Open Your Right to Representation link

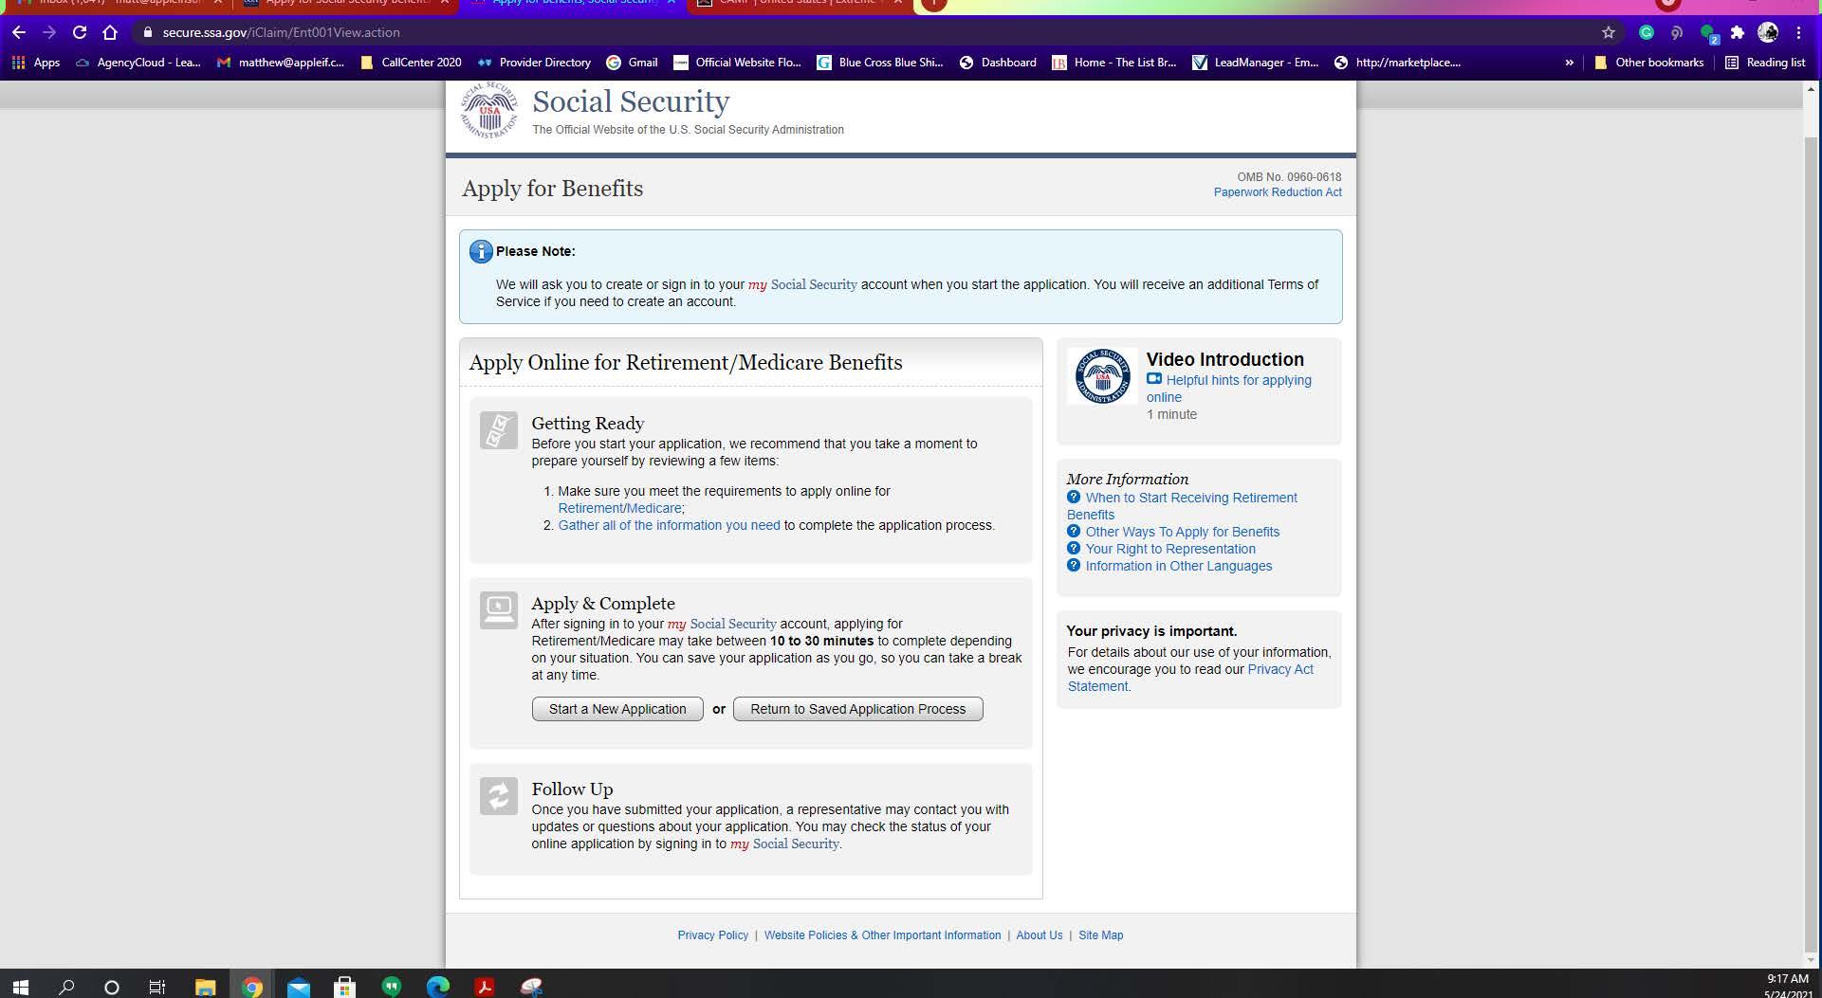(1170, 549)
